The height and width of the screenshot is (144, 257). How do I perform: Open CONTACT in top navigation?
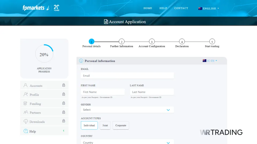coord(181,8)
